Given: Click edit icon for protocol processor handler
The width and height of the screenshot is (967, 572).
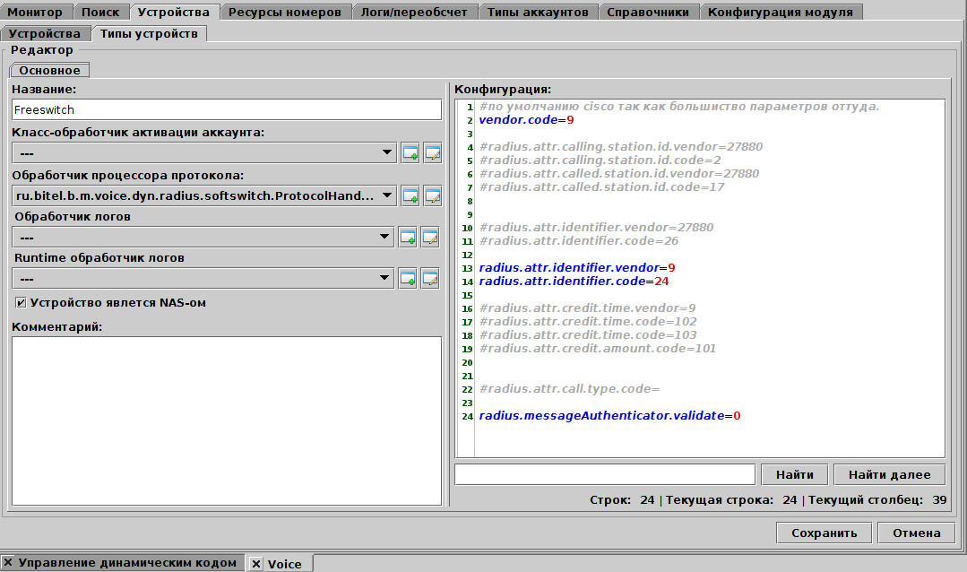Looking at the screenshot, I should (x=433, y=195).
